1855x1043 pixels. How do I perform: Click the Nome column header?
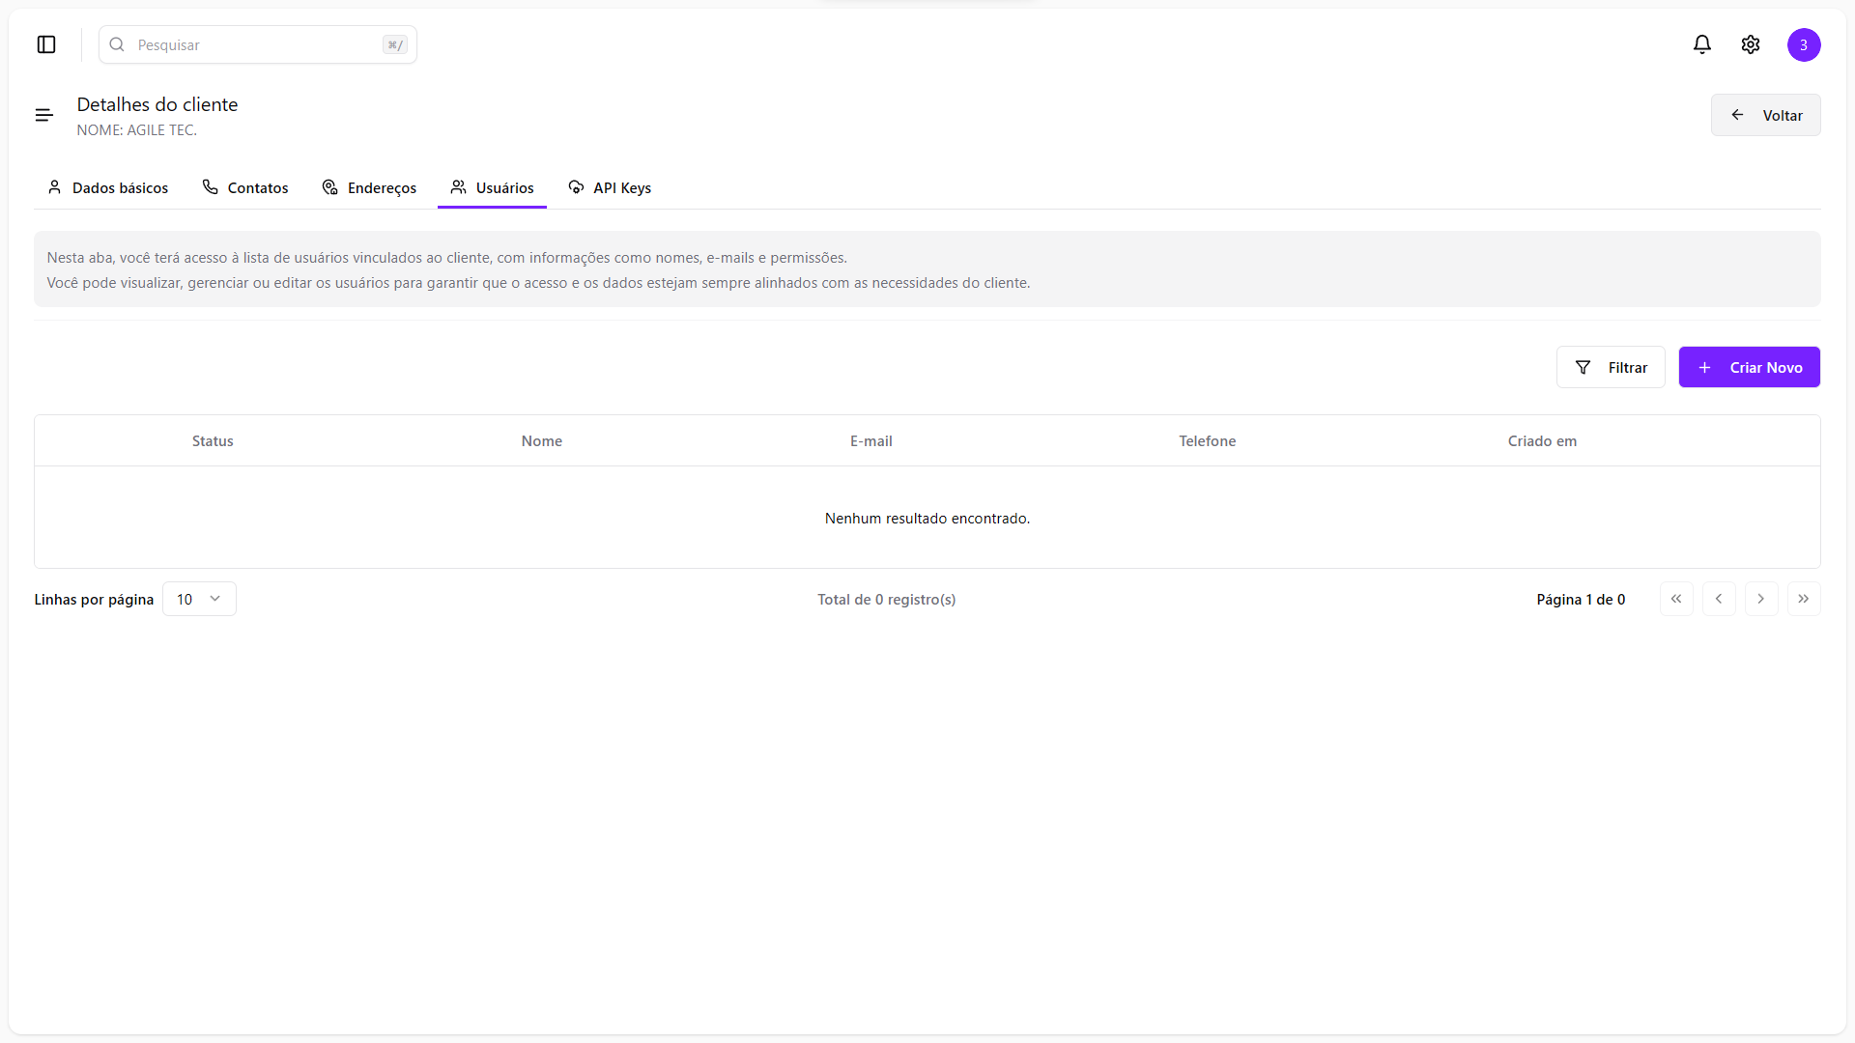pyautogui.click(x=542, y=440)
